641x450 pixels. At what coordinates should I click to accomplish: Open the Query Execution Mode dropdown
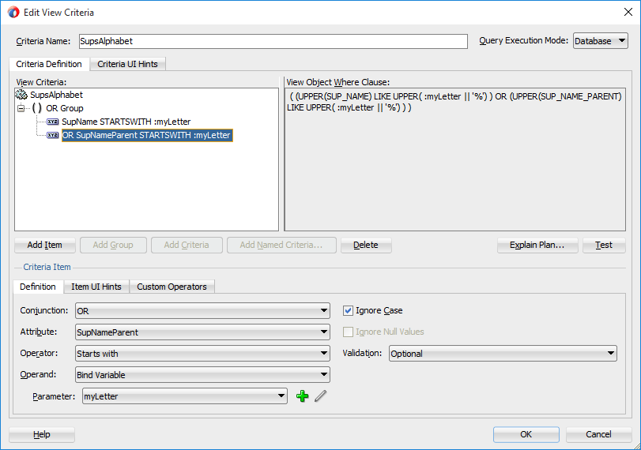[600, 41]
